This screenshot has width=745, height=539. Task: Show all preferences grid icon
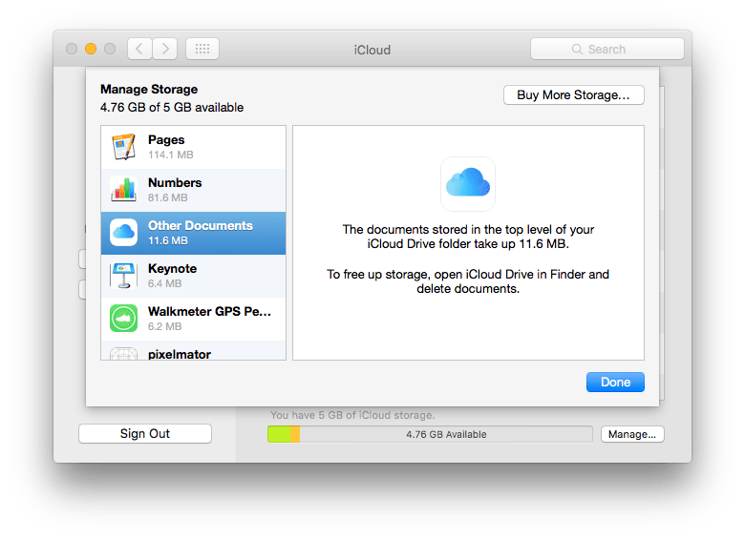(x=202, y=49)
